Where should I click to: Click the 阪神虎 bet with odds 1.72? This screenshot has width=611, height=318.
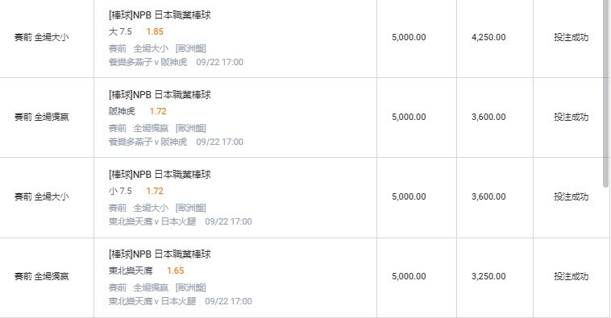(x=138, y=111)
